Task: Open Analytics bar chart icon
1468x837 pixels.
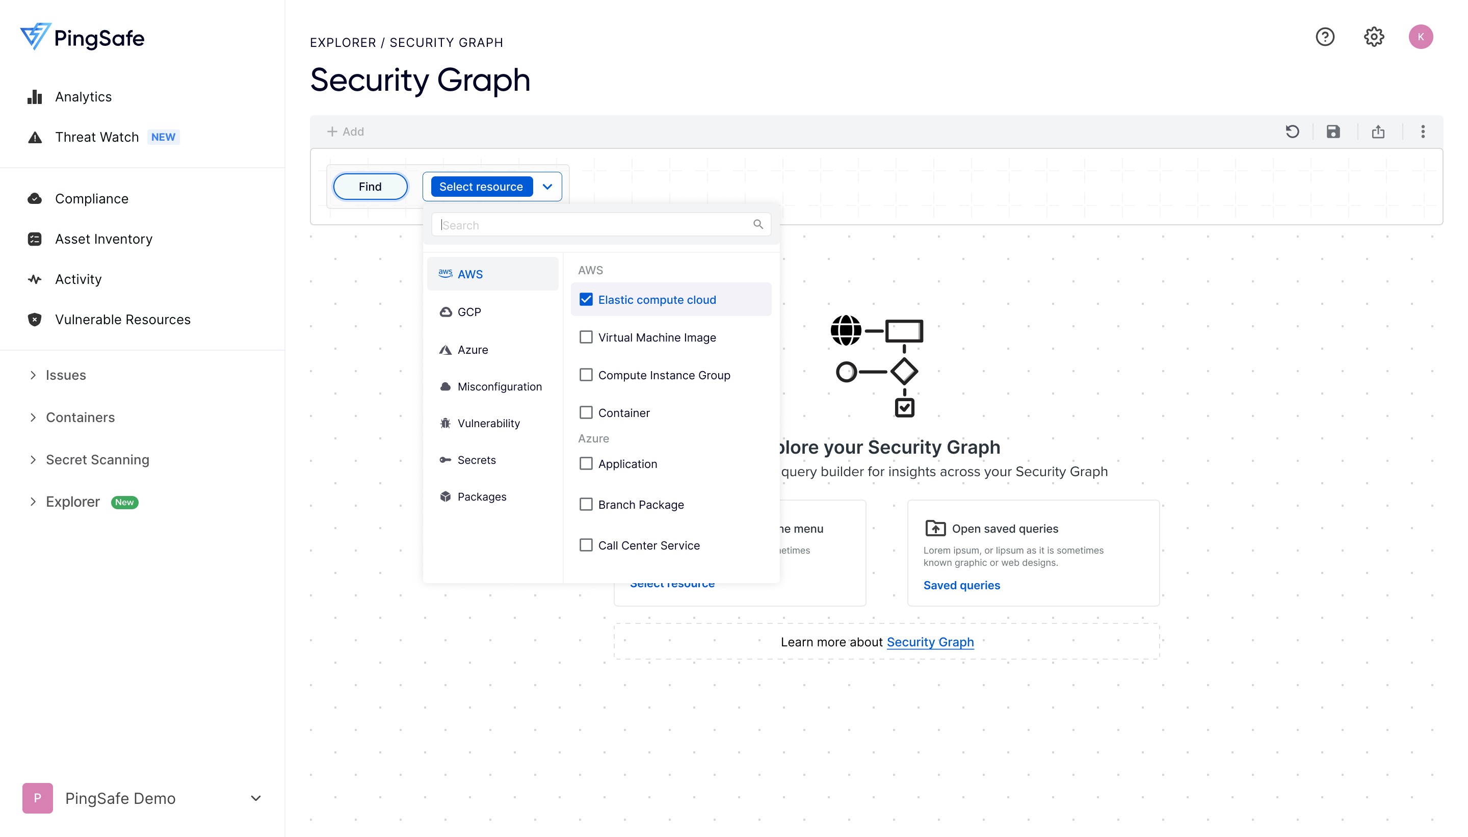Action: 35,96
